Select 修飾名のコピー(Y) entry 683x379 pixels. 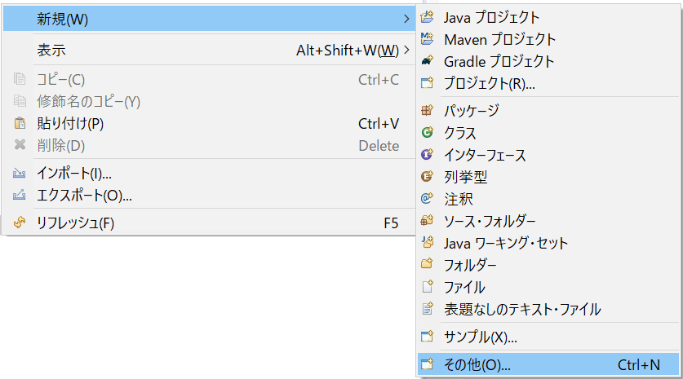209,101
